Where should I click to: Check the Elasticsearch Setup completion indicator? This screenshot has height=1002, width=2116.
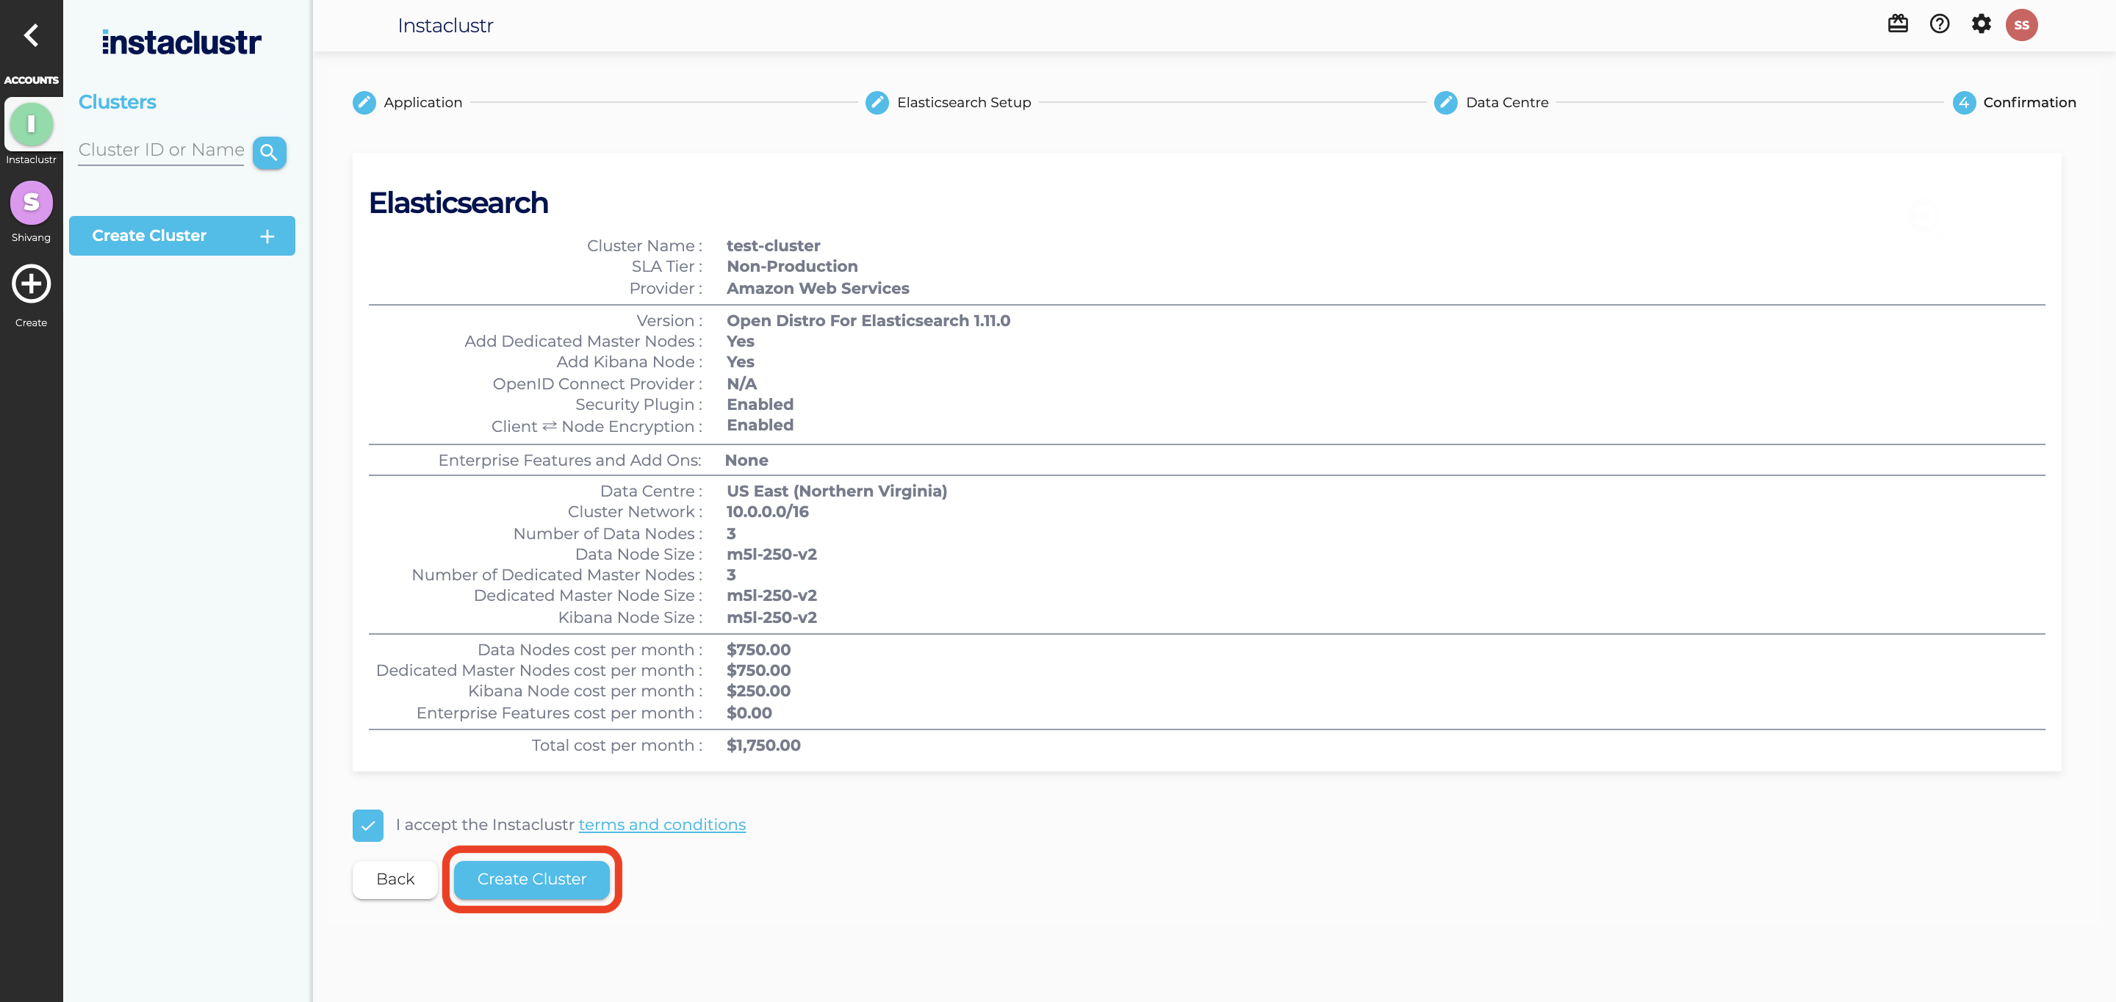(874, 101)
